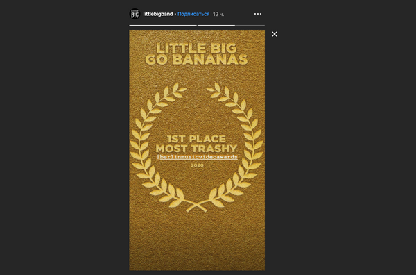The height and width of the screenshot is (275, 416).
Task: Click the '12 ч.' story timestamp
Action: tap(218, 14)
